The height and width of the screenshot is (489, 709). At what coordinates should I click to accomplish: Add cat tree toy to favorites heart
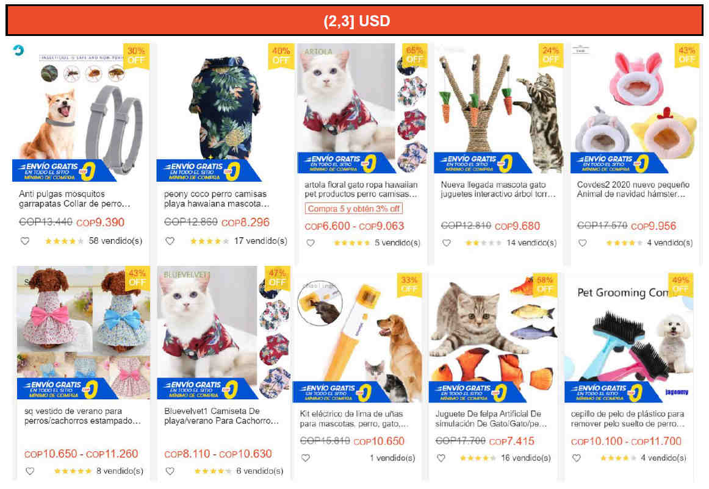[446, 243]
